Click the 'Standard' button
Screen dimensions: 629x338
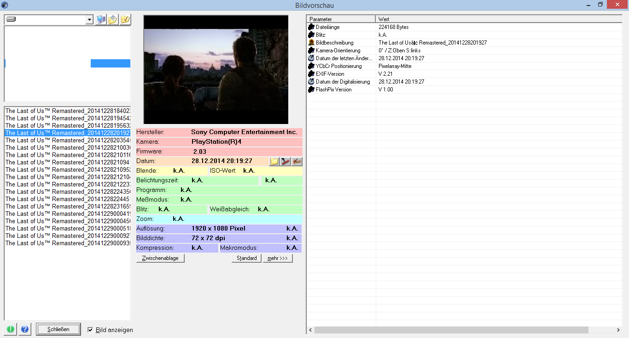pyautogui.click(x=247, y=258)
